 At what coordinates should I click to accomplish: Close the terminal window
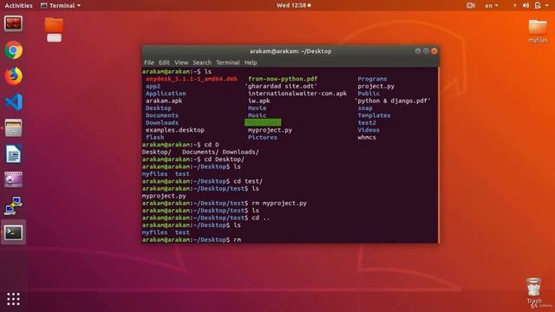pyautogui.click(x=434, y=51)
